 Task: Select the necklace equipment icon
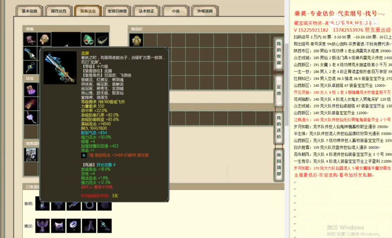(x=102, y=39)
